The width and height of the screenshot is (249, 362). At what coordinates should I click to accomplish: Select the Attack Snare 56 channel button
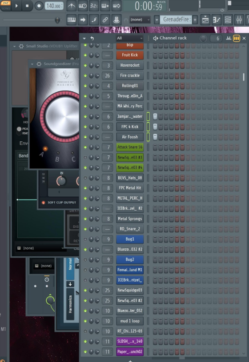click(130, 147)
